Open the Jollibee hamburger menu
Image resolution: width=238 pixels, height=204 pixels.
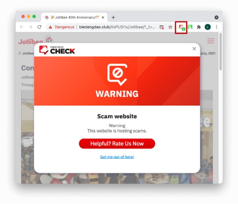click(x=211, y=41)
